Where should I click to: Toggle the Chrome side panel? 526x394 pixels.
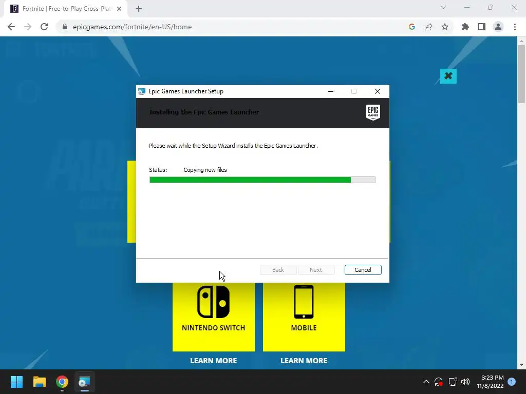pos(482,27)
